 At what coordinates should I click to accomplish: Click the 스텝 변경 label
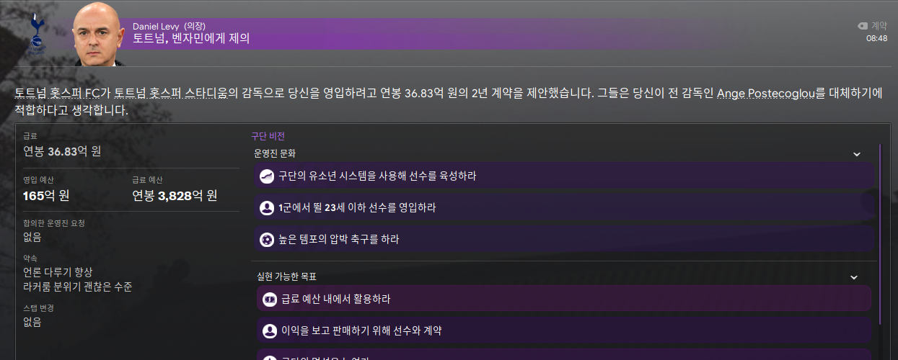(x=38, y=308)
